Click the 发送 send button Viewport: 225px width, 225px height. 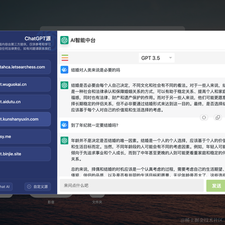(x=216, y=186)
